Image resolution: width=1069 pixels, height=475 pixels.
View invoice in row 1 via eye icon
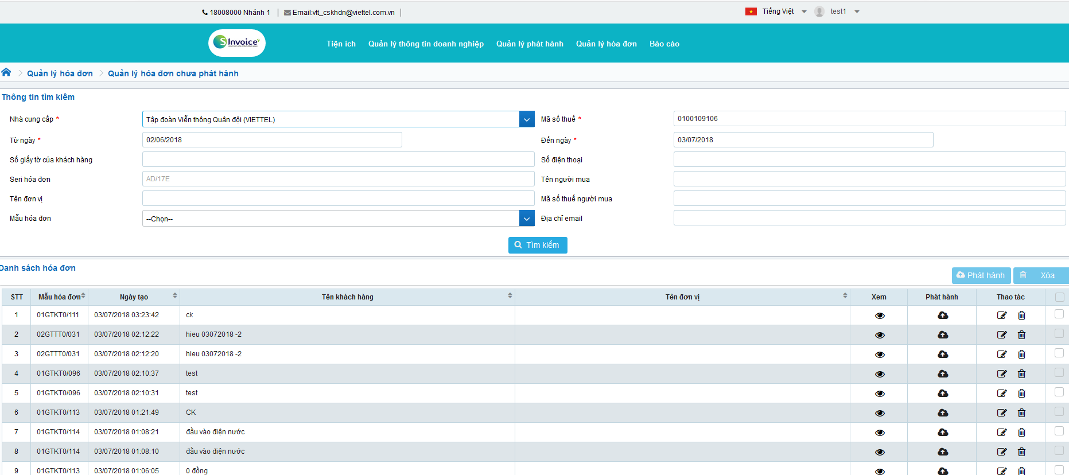click(x=879, y=316)
